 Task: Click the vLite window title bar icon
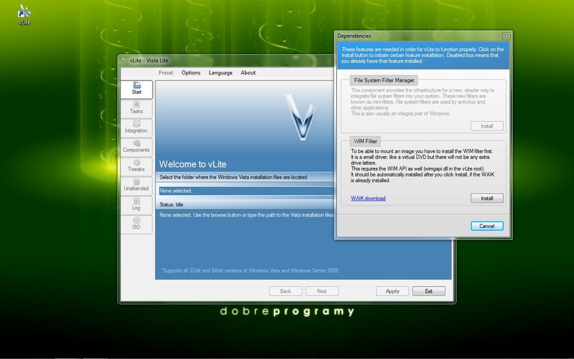(124, 61)
